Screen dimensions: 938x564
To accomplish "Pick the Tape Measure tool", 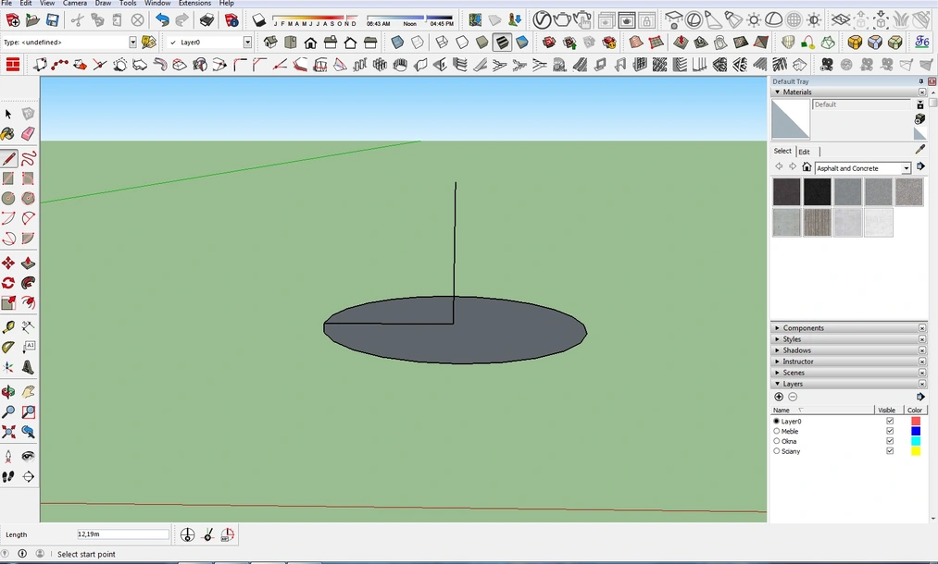I will [10, 328].
